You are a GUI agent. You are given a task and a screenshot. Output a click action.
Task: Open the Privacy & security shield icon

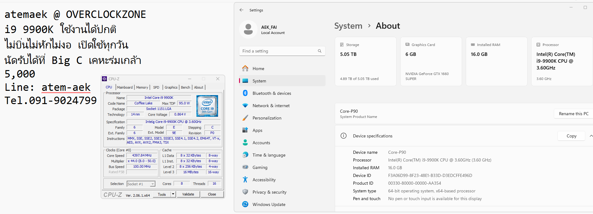245,192
